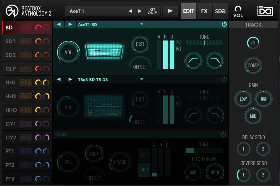The width and height of the screenshot is (280, 186).
Task: Click the track COMP knob
Action: pyautogui.click(x=253, y=65)
